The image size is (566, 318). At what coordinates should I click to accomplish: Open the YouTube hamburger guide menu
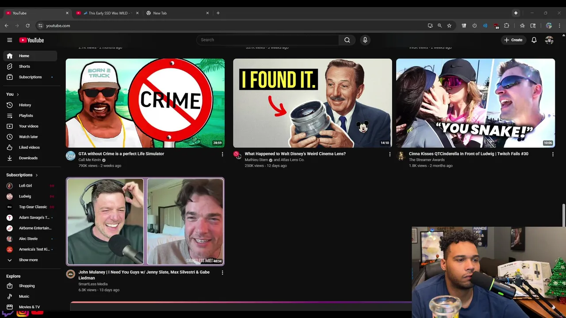coord(9,40)
